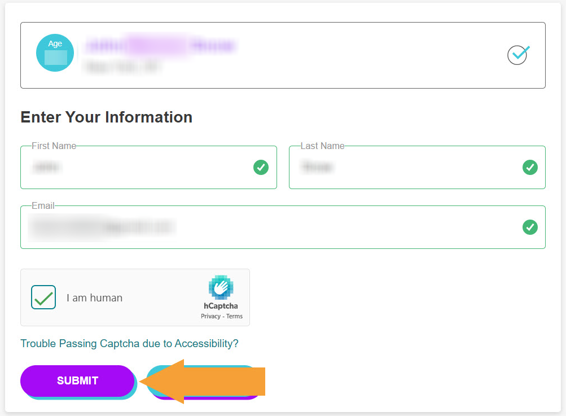Open the hCaptcha Terms link
The width and height of the screenshot is (566, 416).
point(234,316)
